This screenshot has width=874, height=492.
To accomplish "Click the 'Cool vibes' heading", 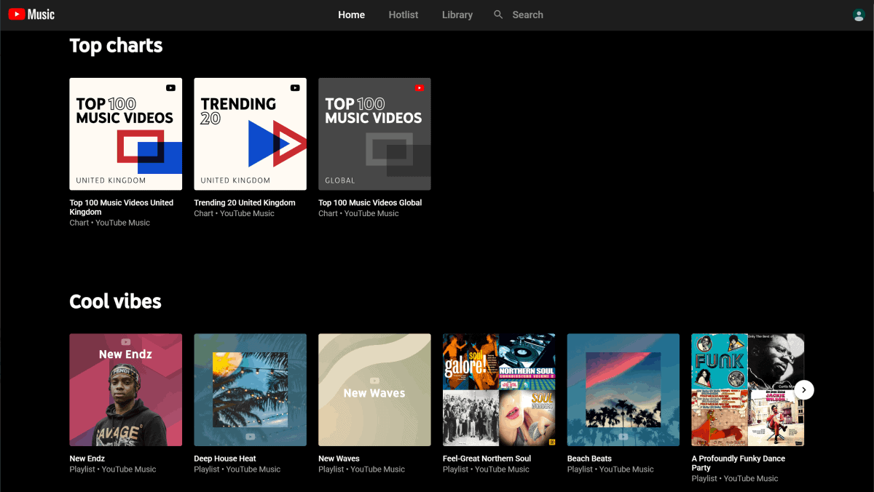I will [115, 301].
